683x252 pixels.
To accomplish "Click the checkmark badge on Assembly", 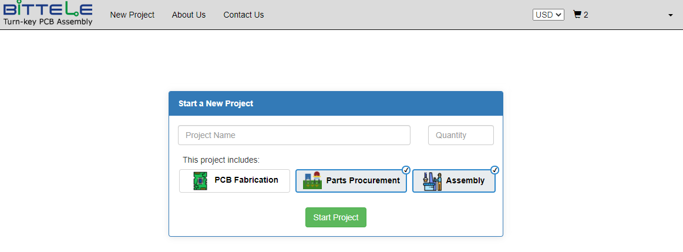I will pos(495,170).
